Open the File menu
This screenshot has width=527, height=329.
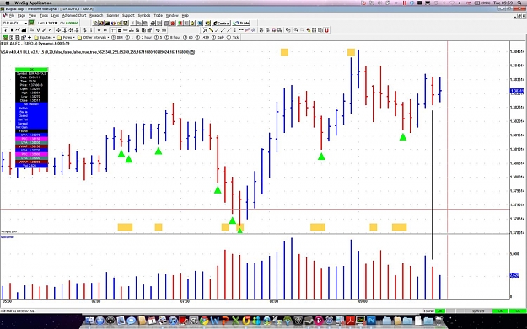(x=11, y=15)
